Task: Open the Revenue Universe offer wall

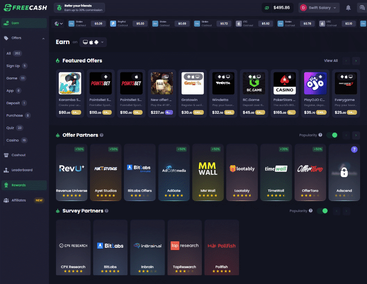Action: point(72,173)
